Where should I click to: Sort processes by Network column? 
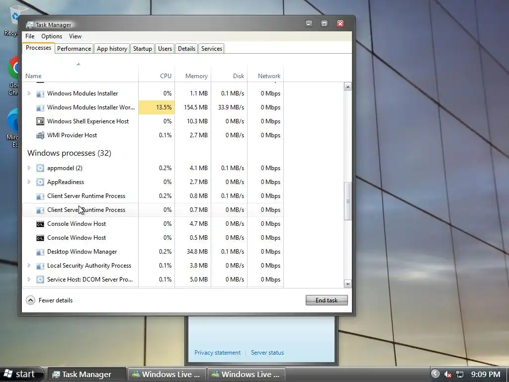tap(266, 74)
